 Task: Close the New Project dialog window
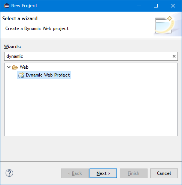(x=173, y=6)
